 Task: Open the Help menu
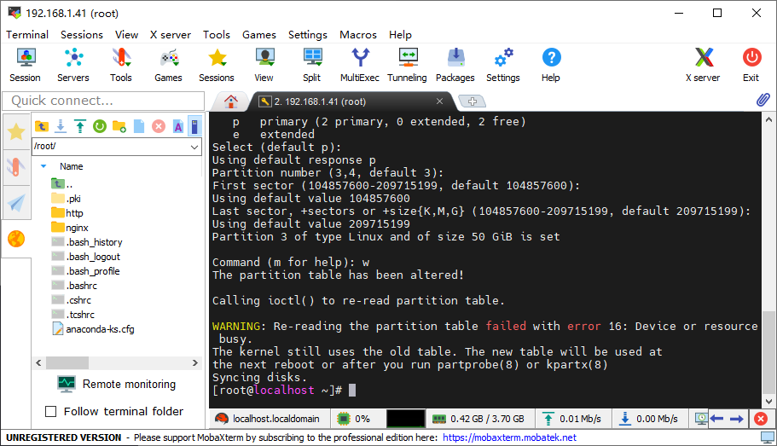pyautogui.click(x=400, y=35)
